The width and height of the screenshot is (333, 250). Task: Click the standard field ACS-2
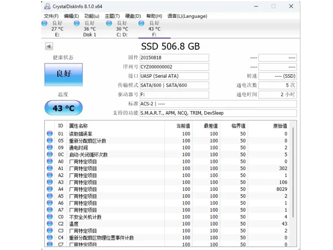pos(218,104)
